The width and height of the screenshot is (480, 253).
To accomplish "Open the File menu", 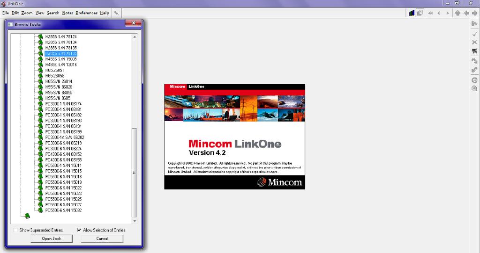I will [x=6, y=13].
